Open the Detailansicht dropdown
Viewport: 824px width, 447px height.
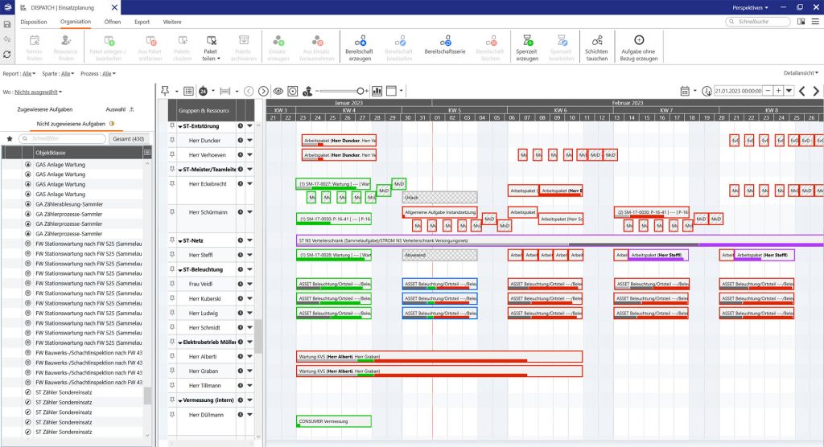point(801,72)
